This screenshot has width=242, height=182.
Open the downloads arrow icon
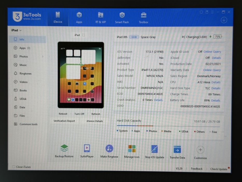tap(224, 20)
